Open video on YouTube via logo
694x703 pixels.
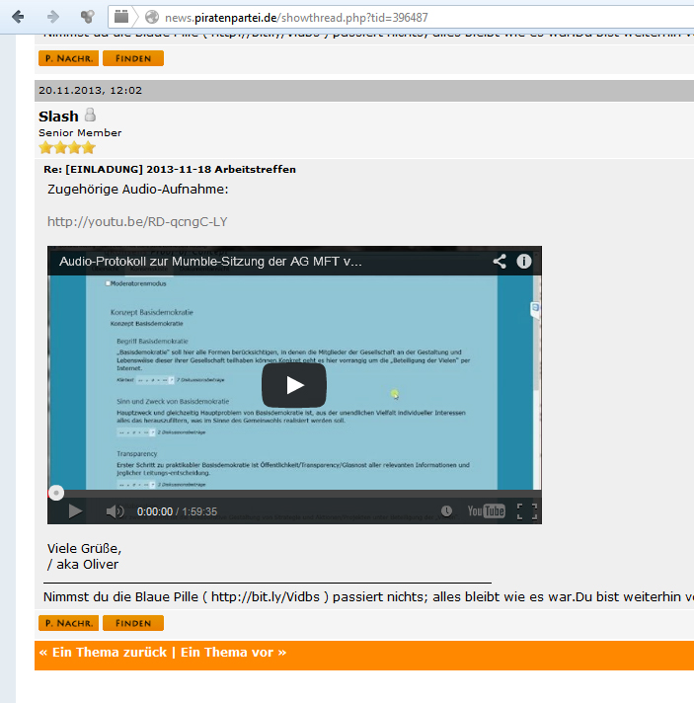tap(486, 511)
